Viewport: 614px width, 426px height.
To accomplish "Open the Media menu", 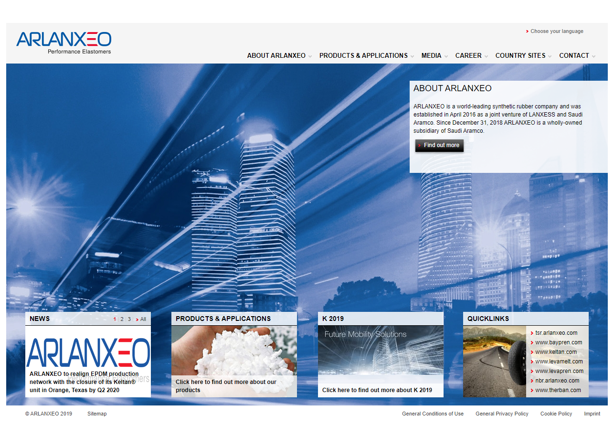I will tap(431, 55).
